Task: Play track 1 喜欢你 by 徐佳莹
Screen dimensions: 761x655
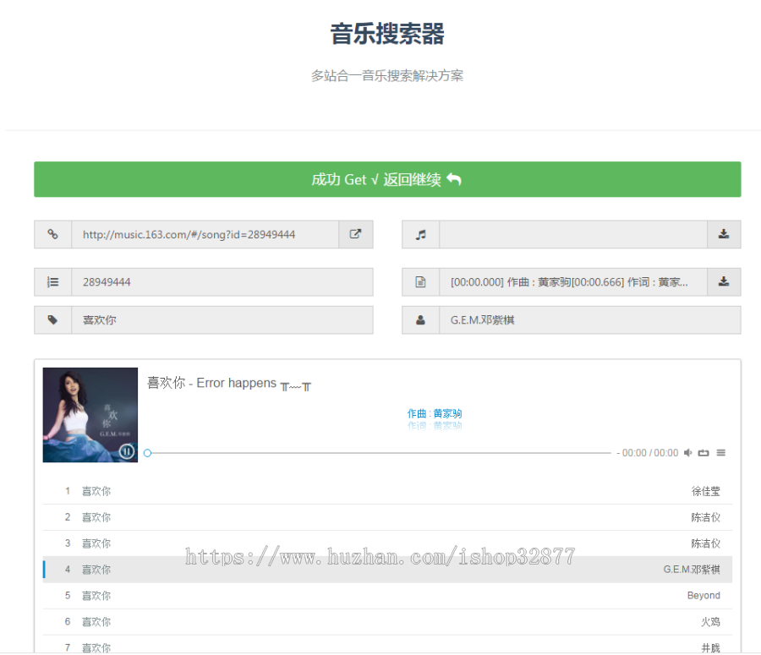Action: click(387, 491)
